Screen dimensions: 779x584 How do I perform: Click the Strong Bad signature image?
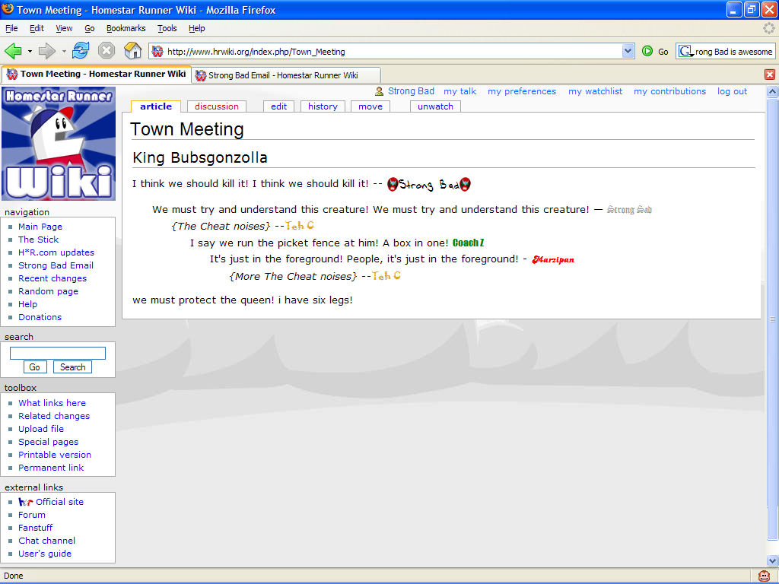[x=429, y=185]
